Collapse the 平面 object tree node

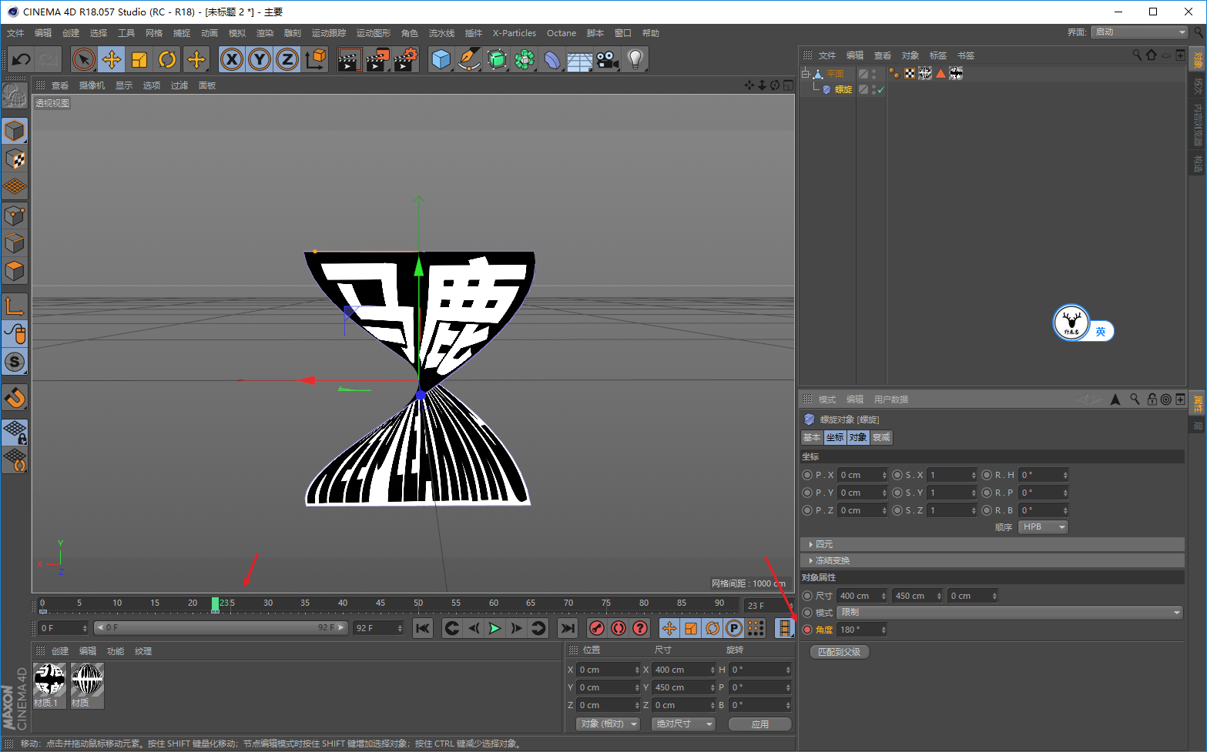click(x=806, y=74)
